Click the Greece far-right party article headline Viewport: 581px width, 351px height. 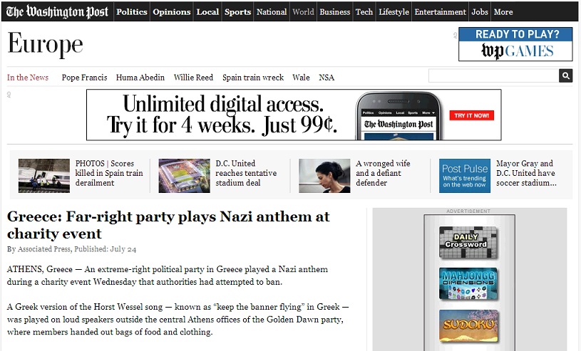click(x=168, y=225)
